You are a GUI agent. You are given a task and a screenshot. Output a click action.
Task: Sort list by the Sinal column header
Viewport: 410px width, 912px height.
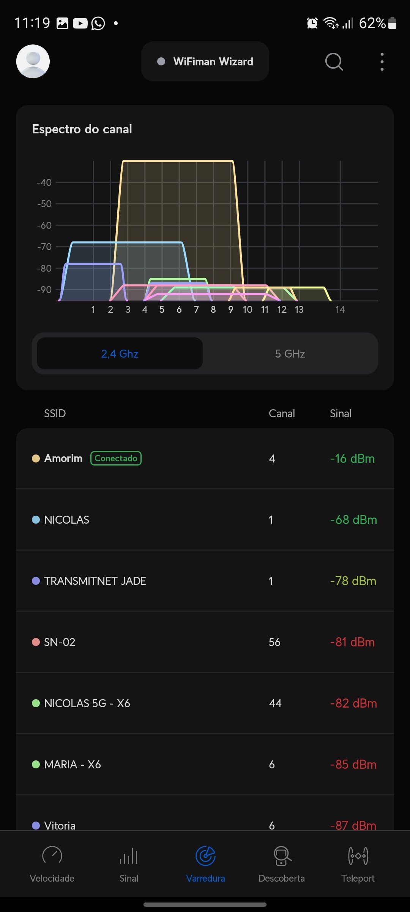click(x=341, y=413)
